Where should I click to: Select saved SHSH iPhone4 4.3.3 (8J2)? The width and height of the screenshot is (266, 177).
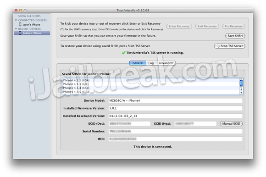tap(151, 84)
